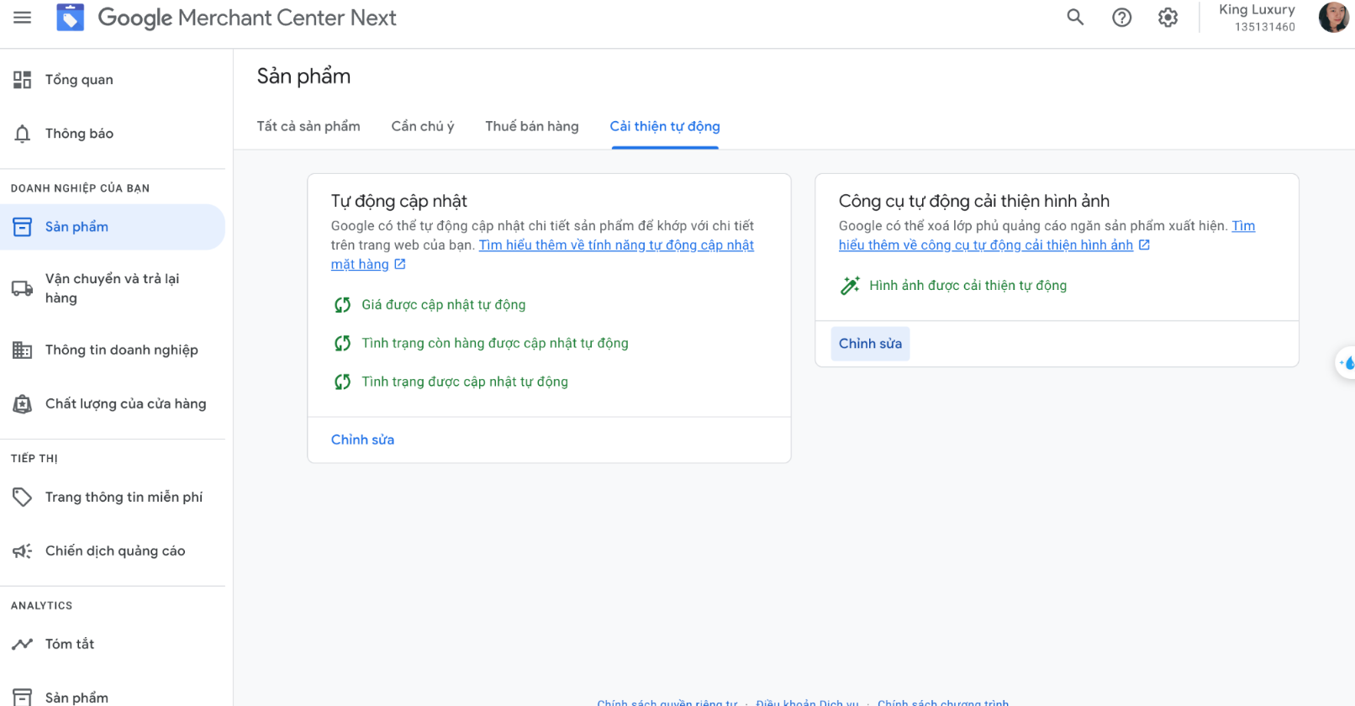Click the magic wand image improvement icon
Viewport: 1355px width, 706px height.
[x=850, y=286]
